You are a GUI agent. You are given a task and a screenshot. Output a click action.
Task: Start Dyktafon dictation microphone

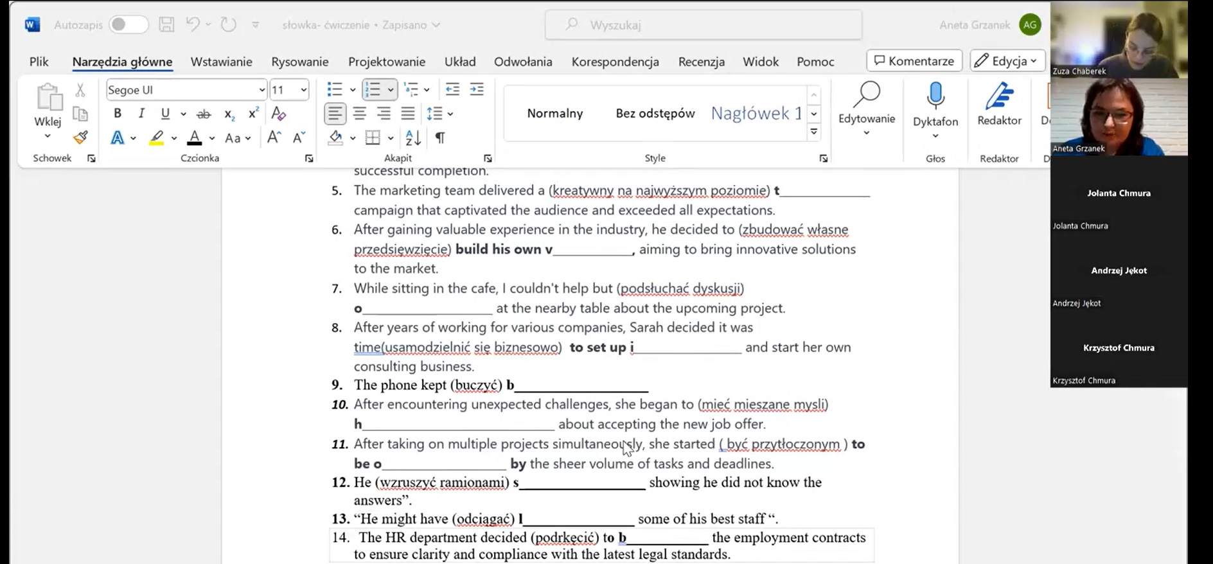pos(935,109)
